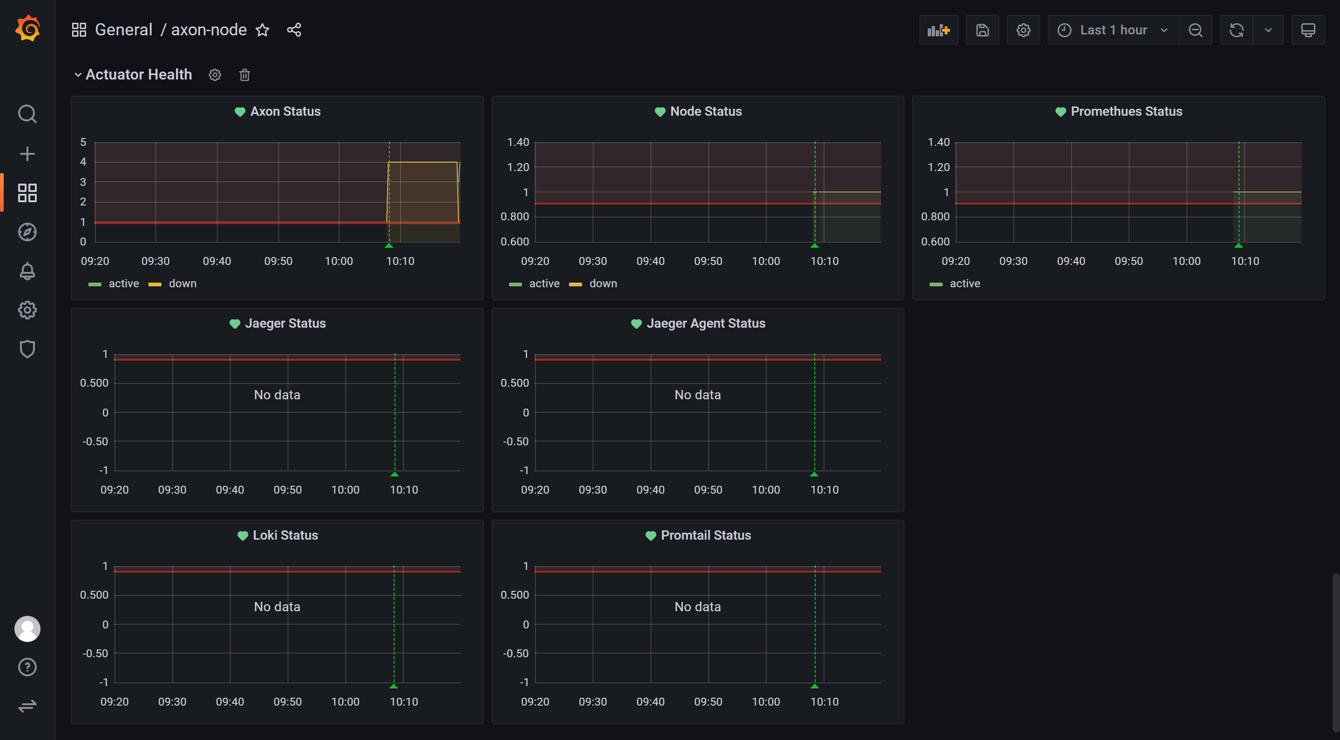Refresh the dashboard

coord(1236,30)
